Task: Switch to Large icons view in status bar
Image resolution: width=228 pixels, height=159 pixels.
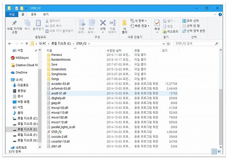Action: [x=219, y=152]
